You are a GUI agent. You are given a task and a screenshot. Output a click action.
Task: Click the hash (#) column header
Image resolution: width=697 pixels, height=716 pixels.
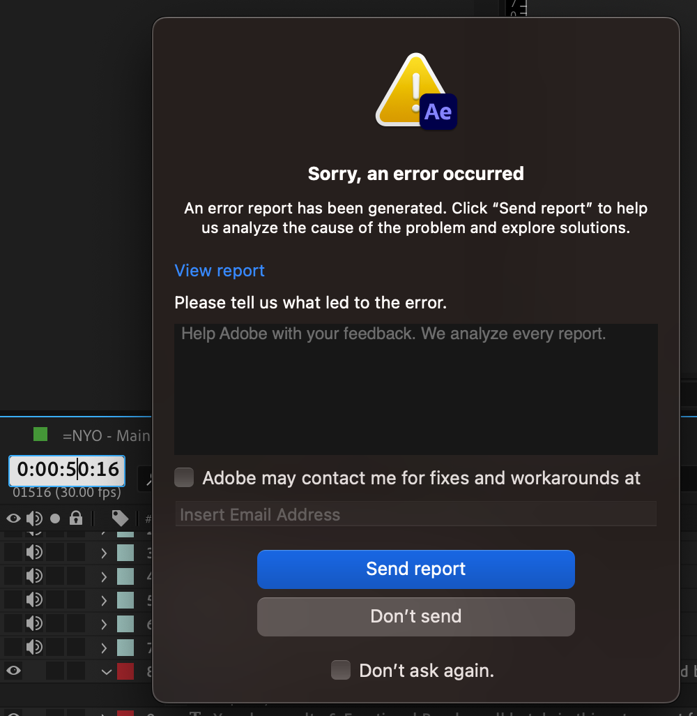pyautogui.click(x=146, y=518)
